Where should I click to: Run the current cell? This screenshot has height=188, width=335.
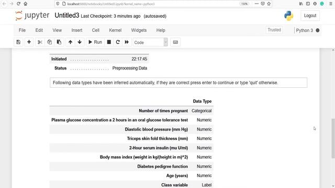(95, 42)
